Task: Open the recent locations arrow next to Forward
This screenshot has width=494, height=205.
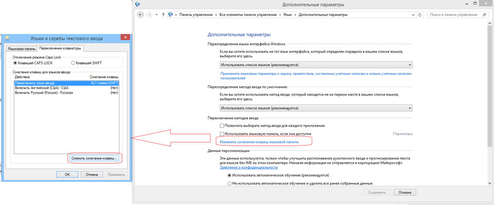Action: tap(156, 15)
